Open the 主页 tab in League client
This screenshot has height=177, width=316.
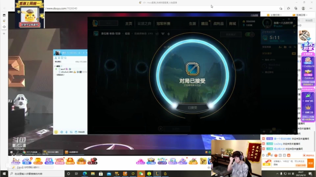(x=128, y=24)
